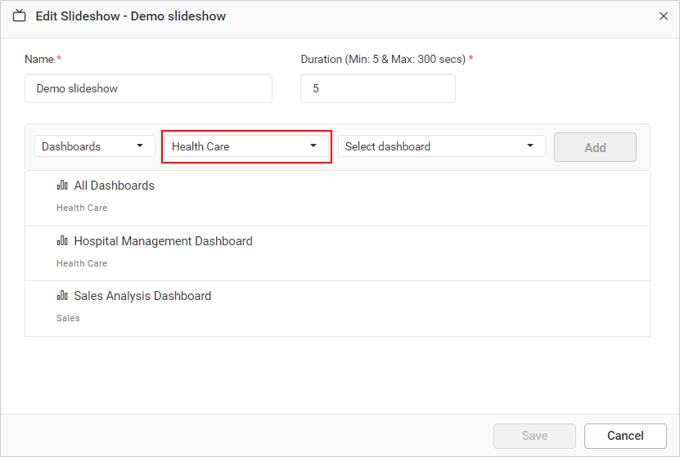Click the Save button
680x457 pixels.
(534, 436)
